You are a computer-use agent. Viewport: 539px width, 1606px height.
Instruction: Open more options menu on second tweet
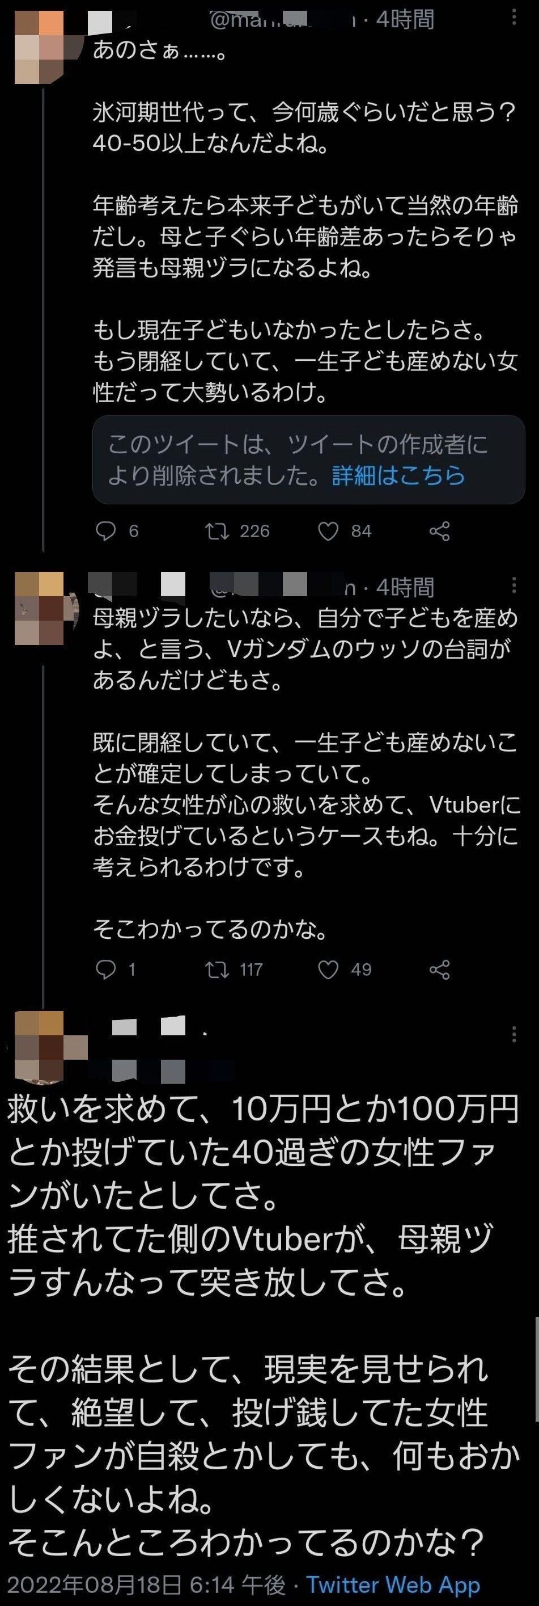tap(514, 585)
